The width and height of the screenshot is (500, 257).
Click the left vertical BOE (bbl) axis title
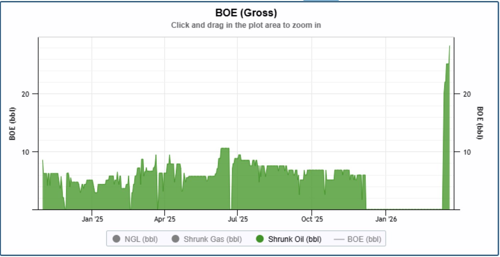(12, 123)
